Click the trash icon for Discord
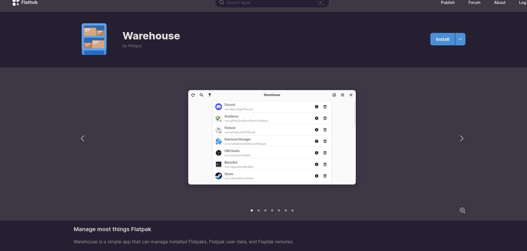The image size is (527, 251). tap(325, 107)
